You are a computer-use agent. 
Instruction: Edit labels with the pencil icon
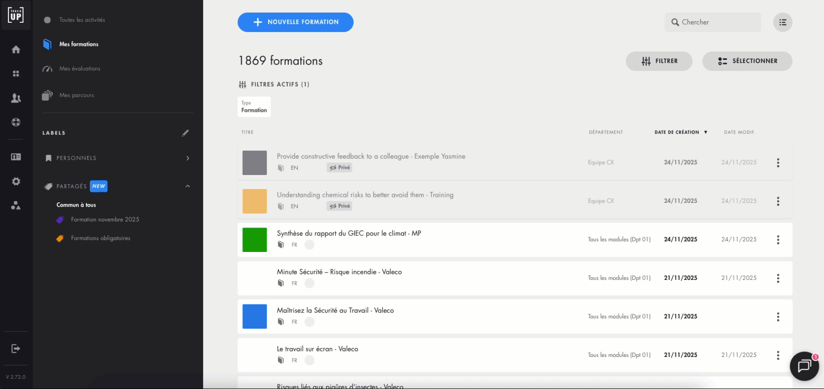[185, 133]
